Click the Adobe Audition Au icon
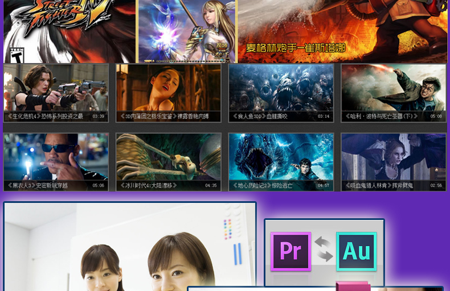Viewport: 450px width, 291px height. (x=357, y=251)
